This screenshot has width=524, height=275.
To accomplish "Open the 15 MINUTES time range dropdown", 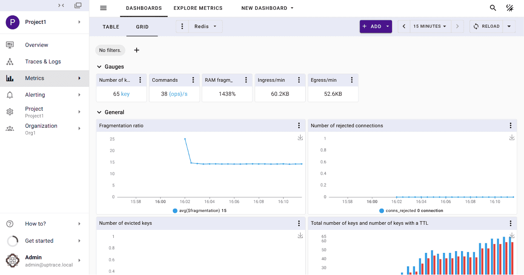I will pos(430,26).
